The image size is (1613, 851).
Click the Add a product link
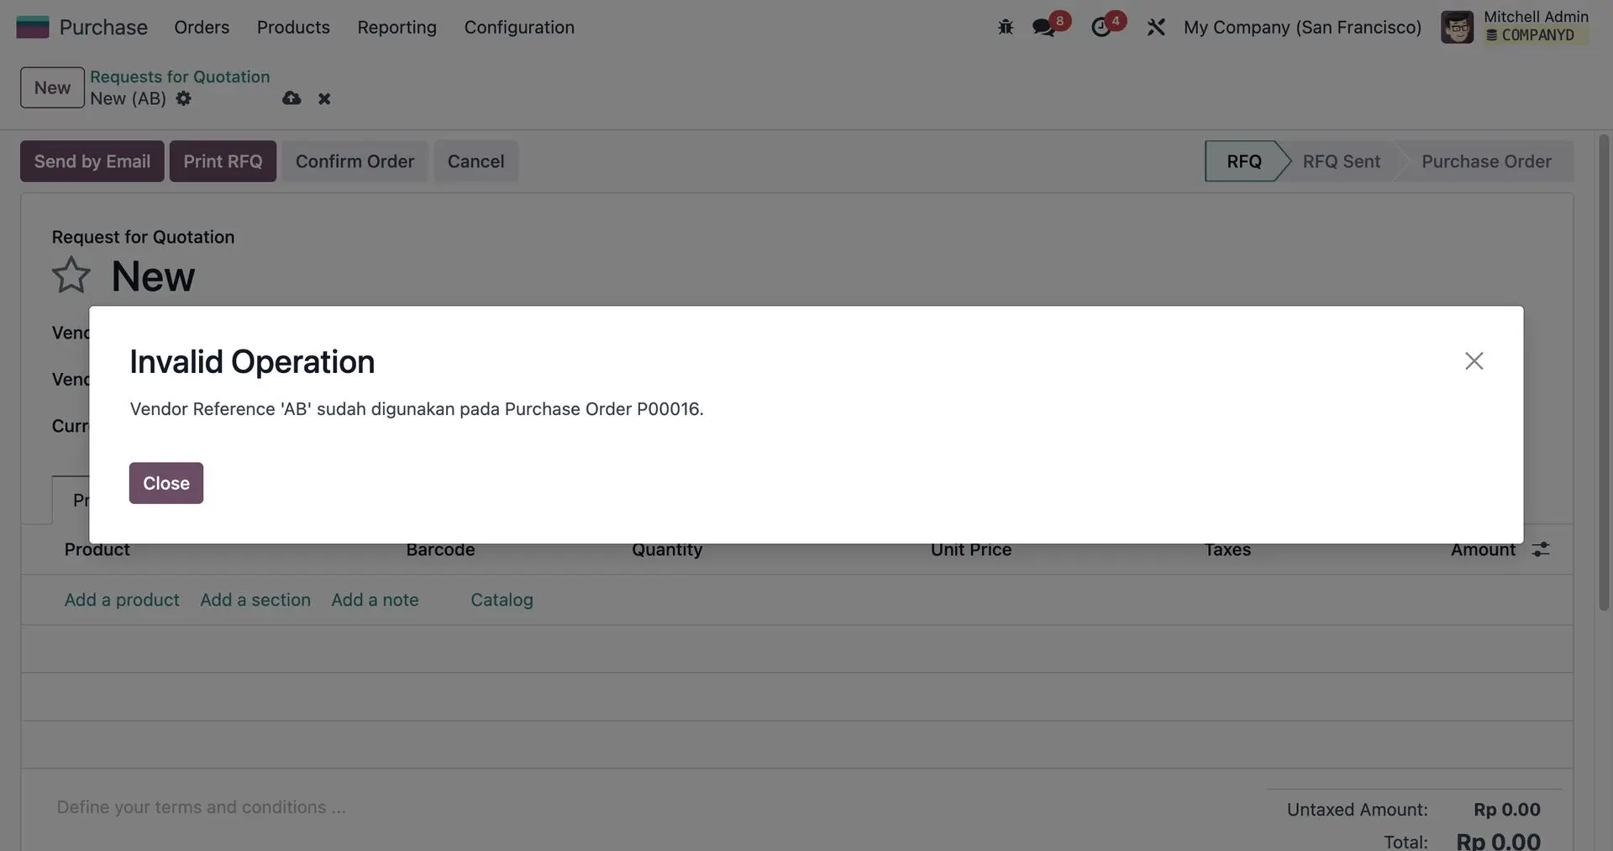[x=122, y=600]
